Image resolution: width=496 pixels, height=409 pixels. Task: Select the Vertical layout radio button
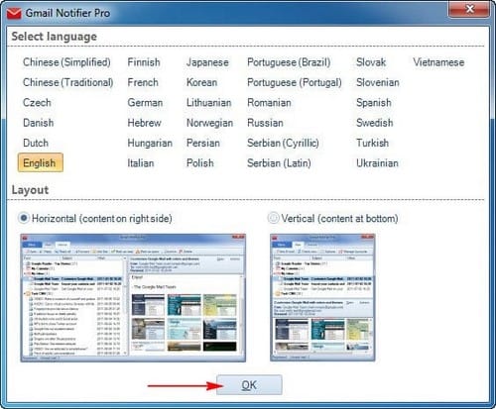273,218
